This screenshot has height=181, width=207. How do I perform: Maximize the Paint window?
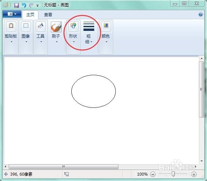tap(184, 4)
